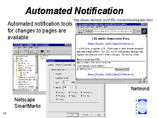Uncheck the Wednesday checkbox
The width and height of the screenshot is (158, 118).
pyautogui.click(x=82, y=92)
